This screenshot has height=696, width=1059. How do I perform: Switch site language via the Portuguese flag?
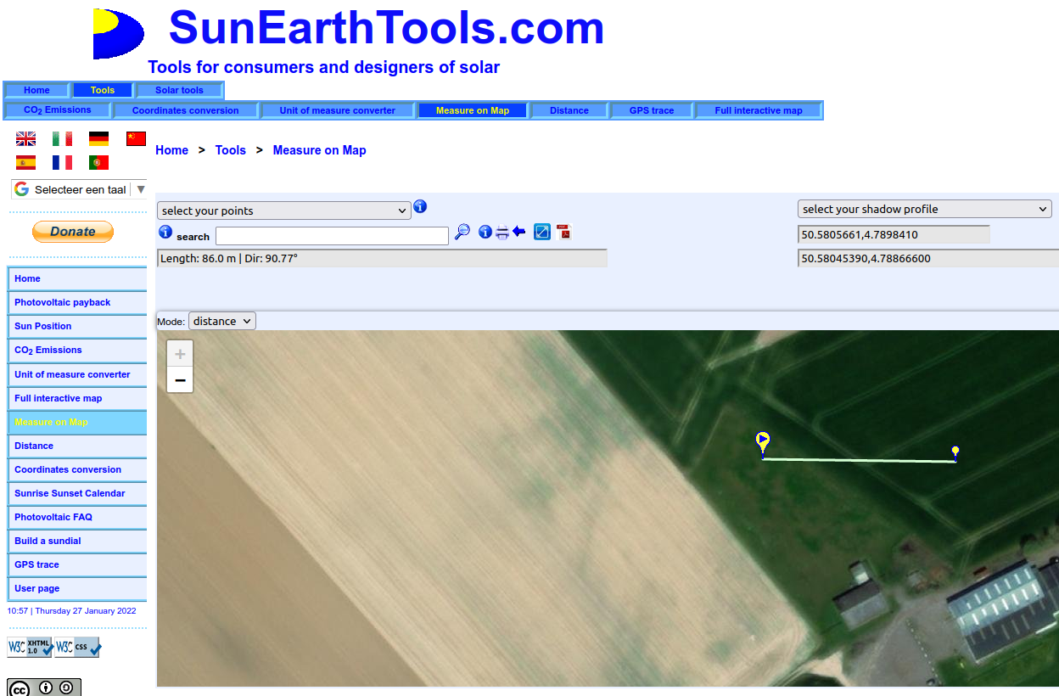[x=98, y=162]
